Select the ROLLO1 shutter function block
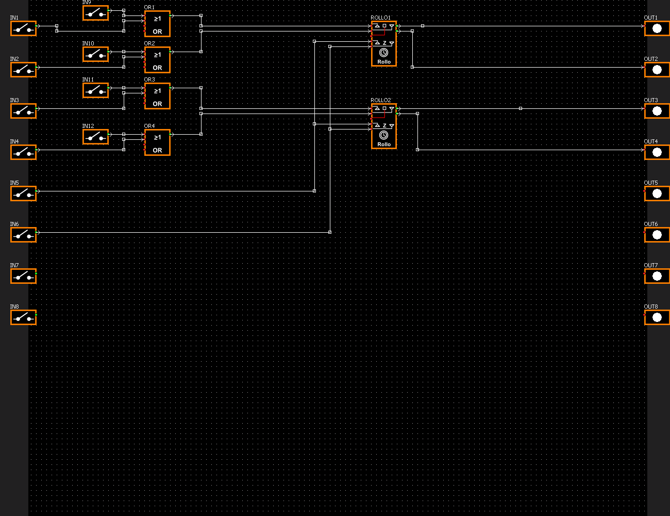 (x=384, y=44)
